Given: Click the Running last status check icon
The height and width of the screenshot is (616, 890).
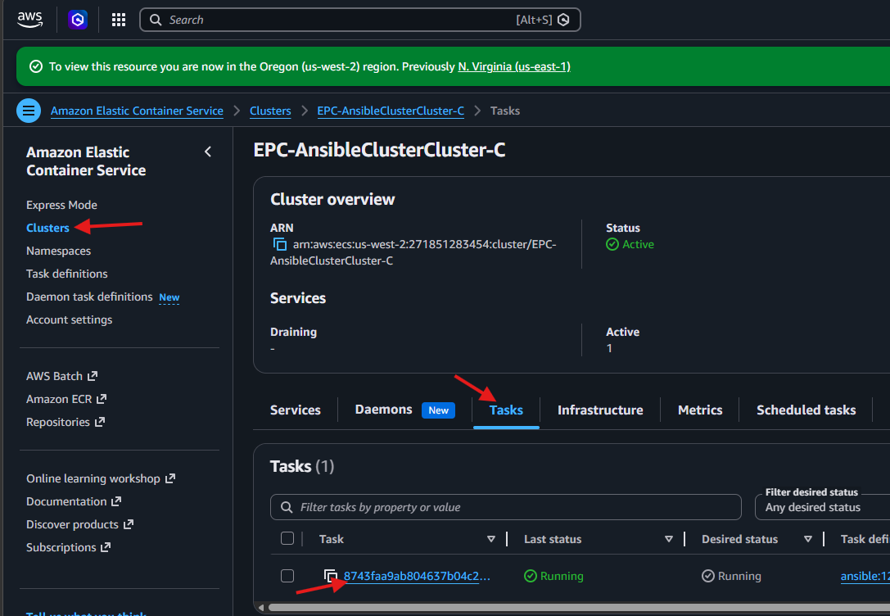Looking at the screenshot, I should [x=530, y=576].
